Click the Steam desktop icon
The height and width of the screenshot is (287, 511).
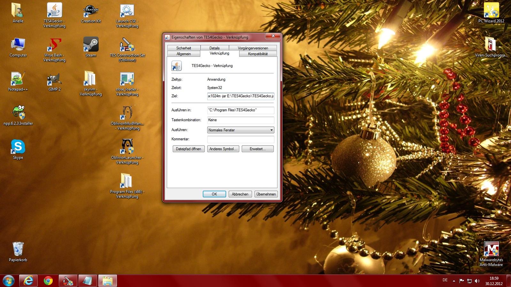[91, 45]
